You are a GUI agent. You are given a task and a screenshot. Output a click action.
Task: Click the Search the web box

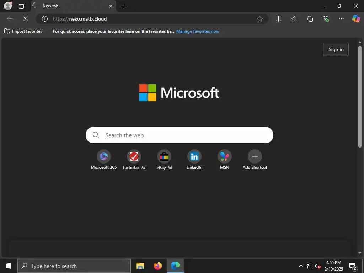(179, 135)
